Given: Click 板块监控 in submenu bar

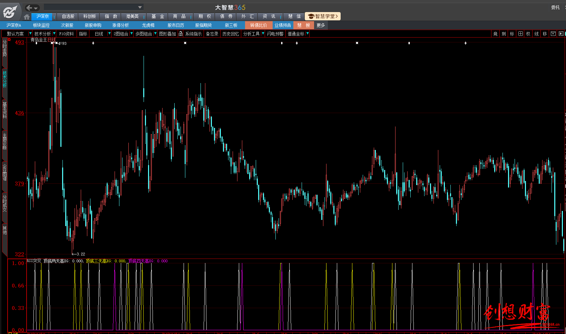Looking at the screenshot, I should tap(41, 25).
